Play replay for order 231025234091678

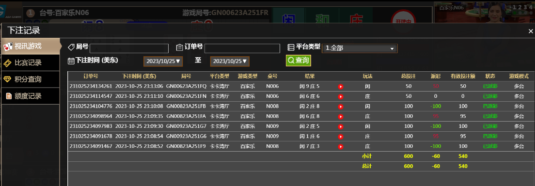[x=340, y=137]
